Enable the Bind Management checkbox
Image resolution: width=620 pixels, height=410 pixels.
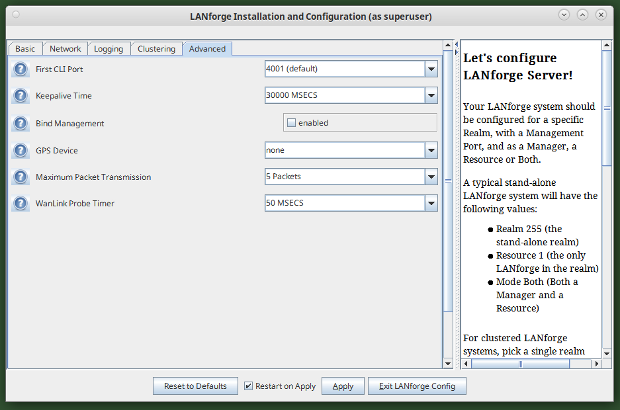(291, 123)
